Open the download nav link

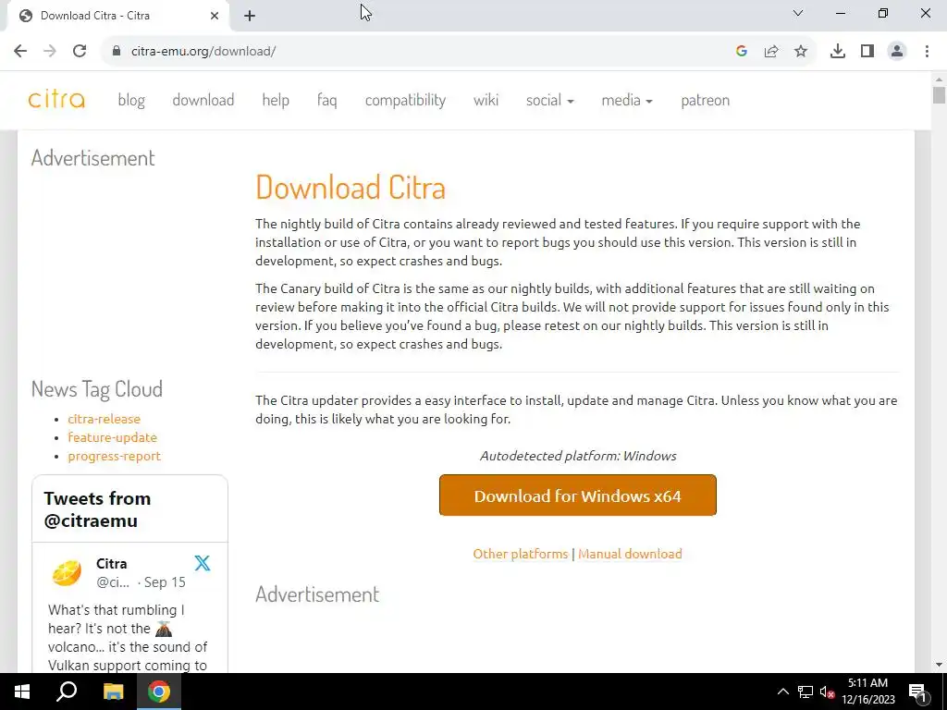pyautogui.click(x=203, y=100)
